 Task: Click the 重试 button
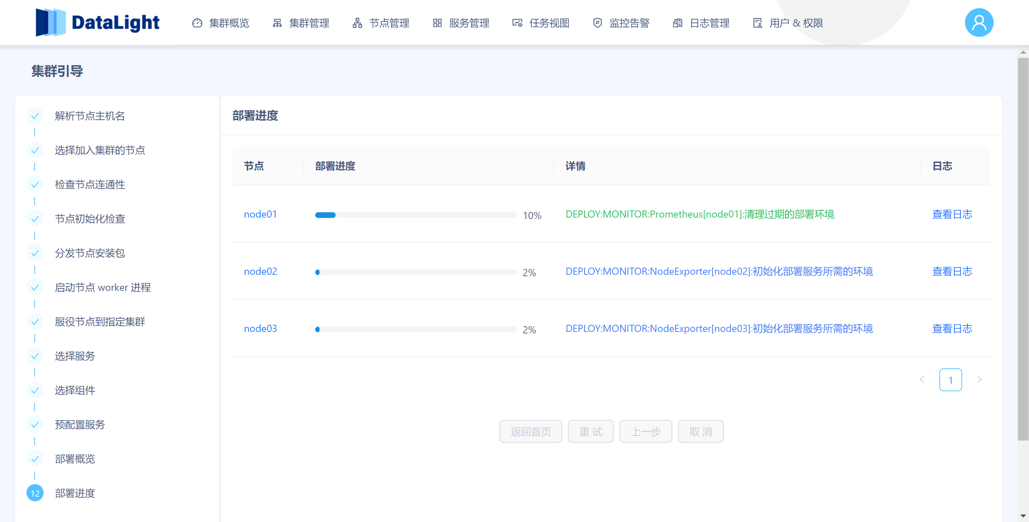(590, 432)
